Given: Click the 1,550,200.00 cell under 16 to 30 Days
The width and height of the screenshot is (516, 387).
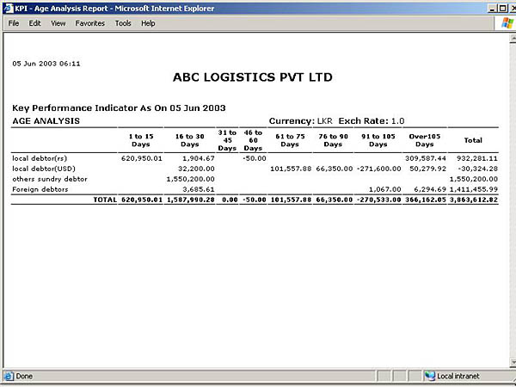Looking at the screenshot, I should (x=191, y=179).
